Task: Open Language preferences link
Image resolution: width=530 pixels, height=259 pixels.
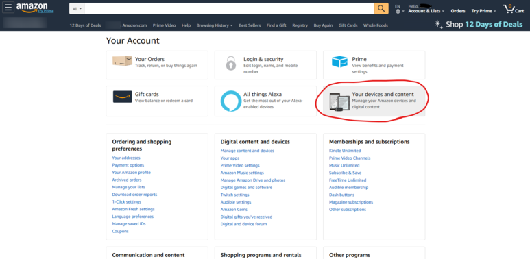Action: [133, 217]
